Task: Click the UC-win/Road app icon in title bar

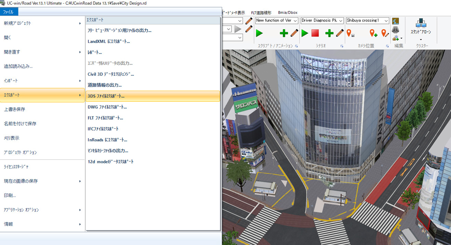Action: pos(3,3)
